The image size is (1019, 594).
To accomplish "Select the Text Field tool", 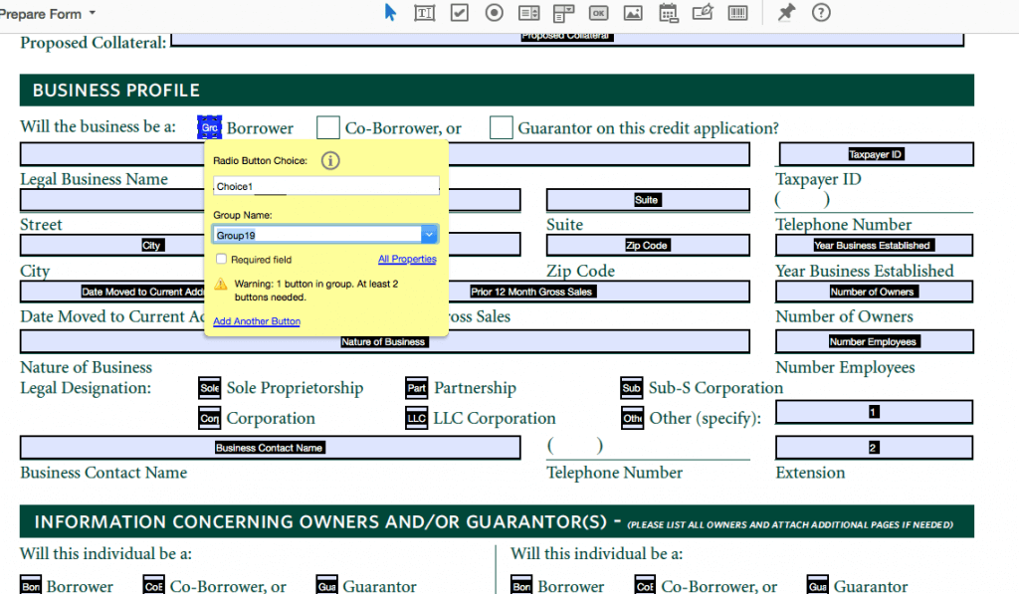I will pyautogui.click(x=424, y=13).
